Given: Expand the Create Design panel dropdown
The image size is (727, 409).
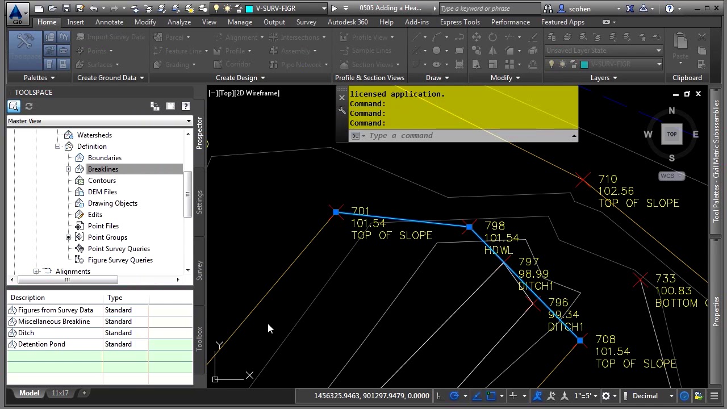Looking at the screenshot, I should point(240,78).
